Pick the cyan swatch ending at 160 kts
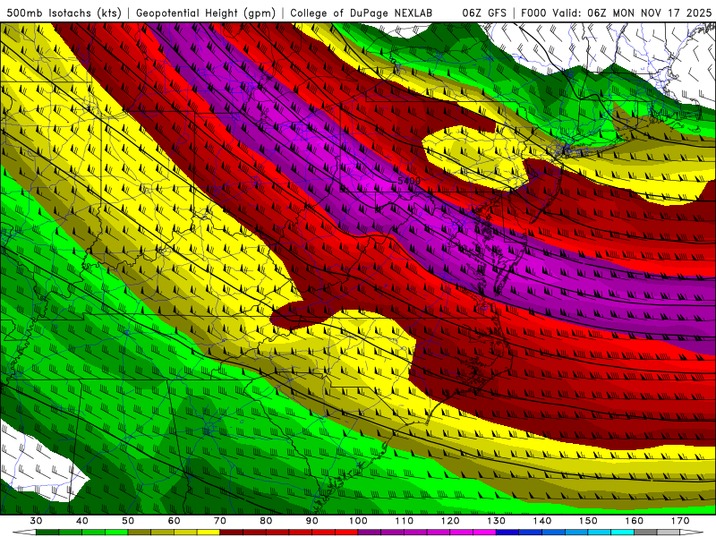This screenshot has height=537, width=716. click(622, 533)
